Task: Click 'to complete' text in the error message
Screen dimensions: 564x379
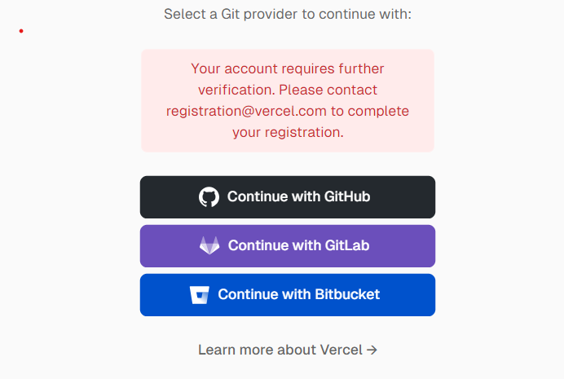Action: pyautogui.click(x=370, y=111)
